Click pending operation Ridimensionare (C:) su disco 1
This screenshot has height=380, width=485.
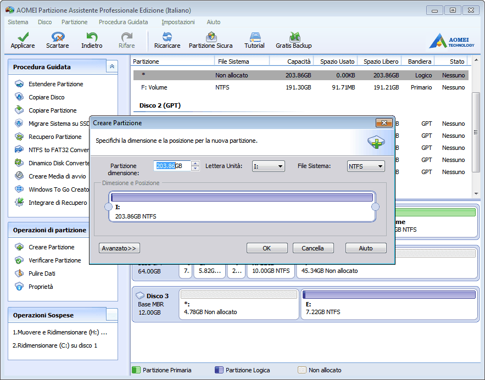click(55, 345)
